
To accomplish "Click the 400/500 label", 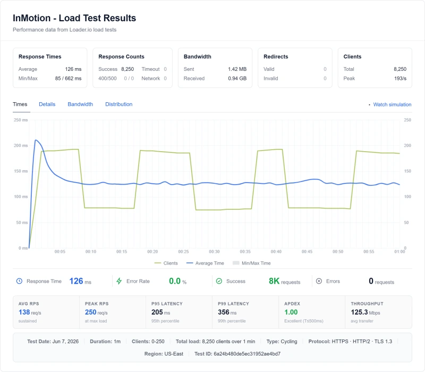I will click(107, 78).
